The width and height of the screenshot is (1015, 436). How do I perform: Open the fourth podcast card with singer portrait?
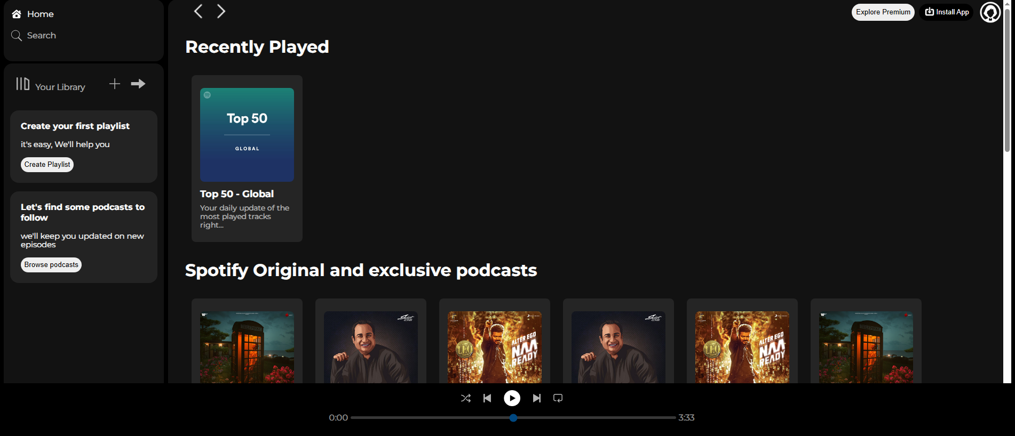pyautogui.click(x=618, y=341)
